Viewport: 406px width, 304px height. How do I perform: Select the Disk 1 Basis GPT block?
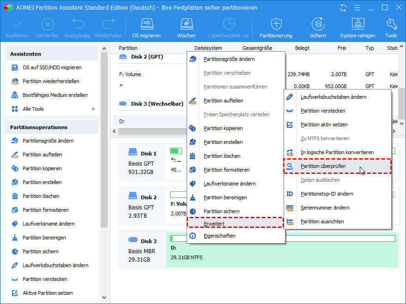click(x=142, y=162)
